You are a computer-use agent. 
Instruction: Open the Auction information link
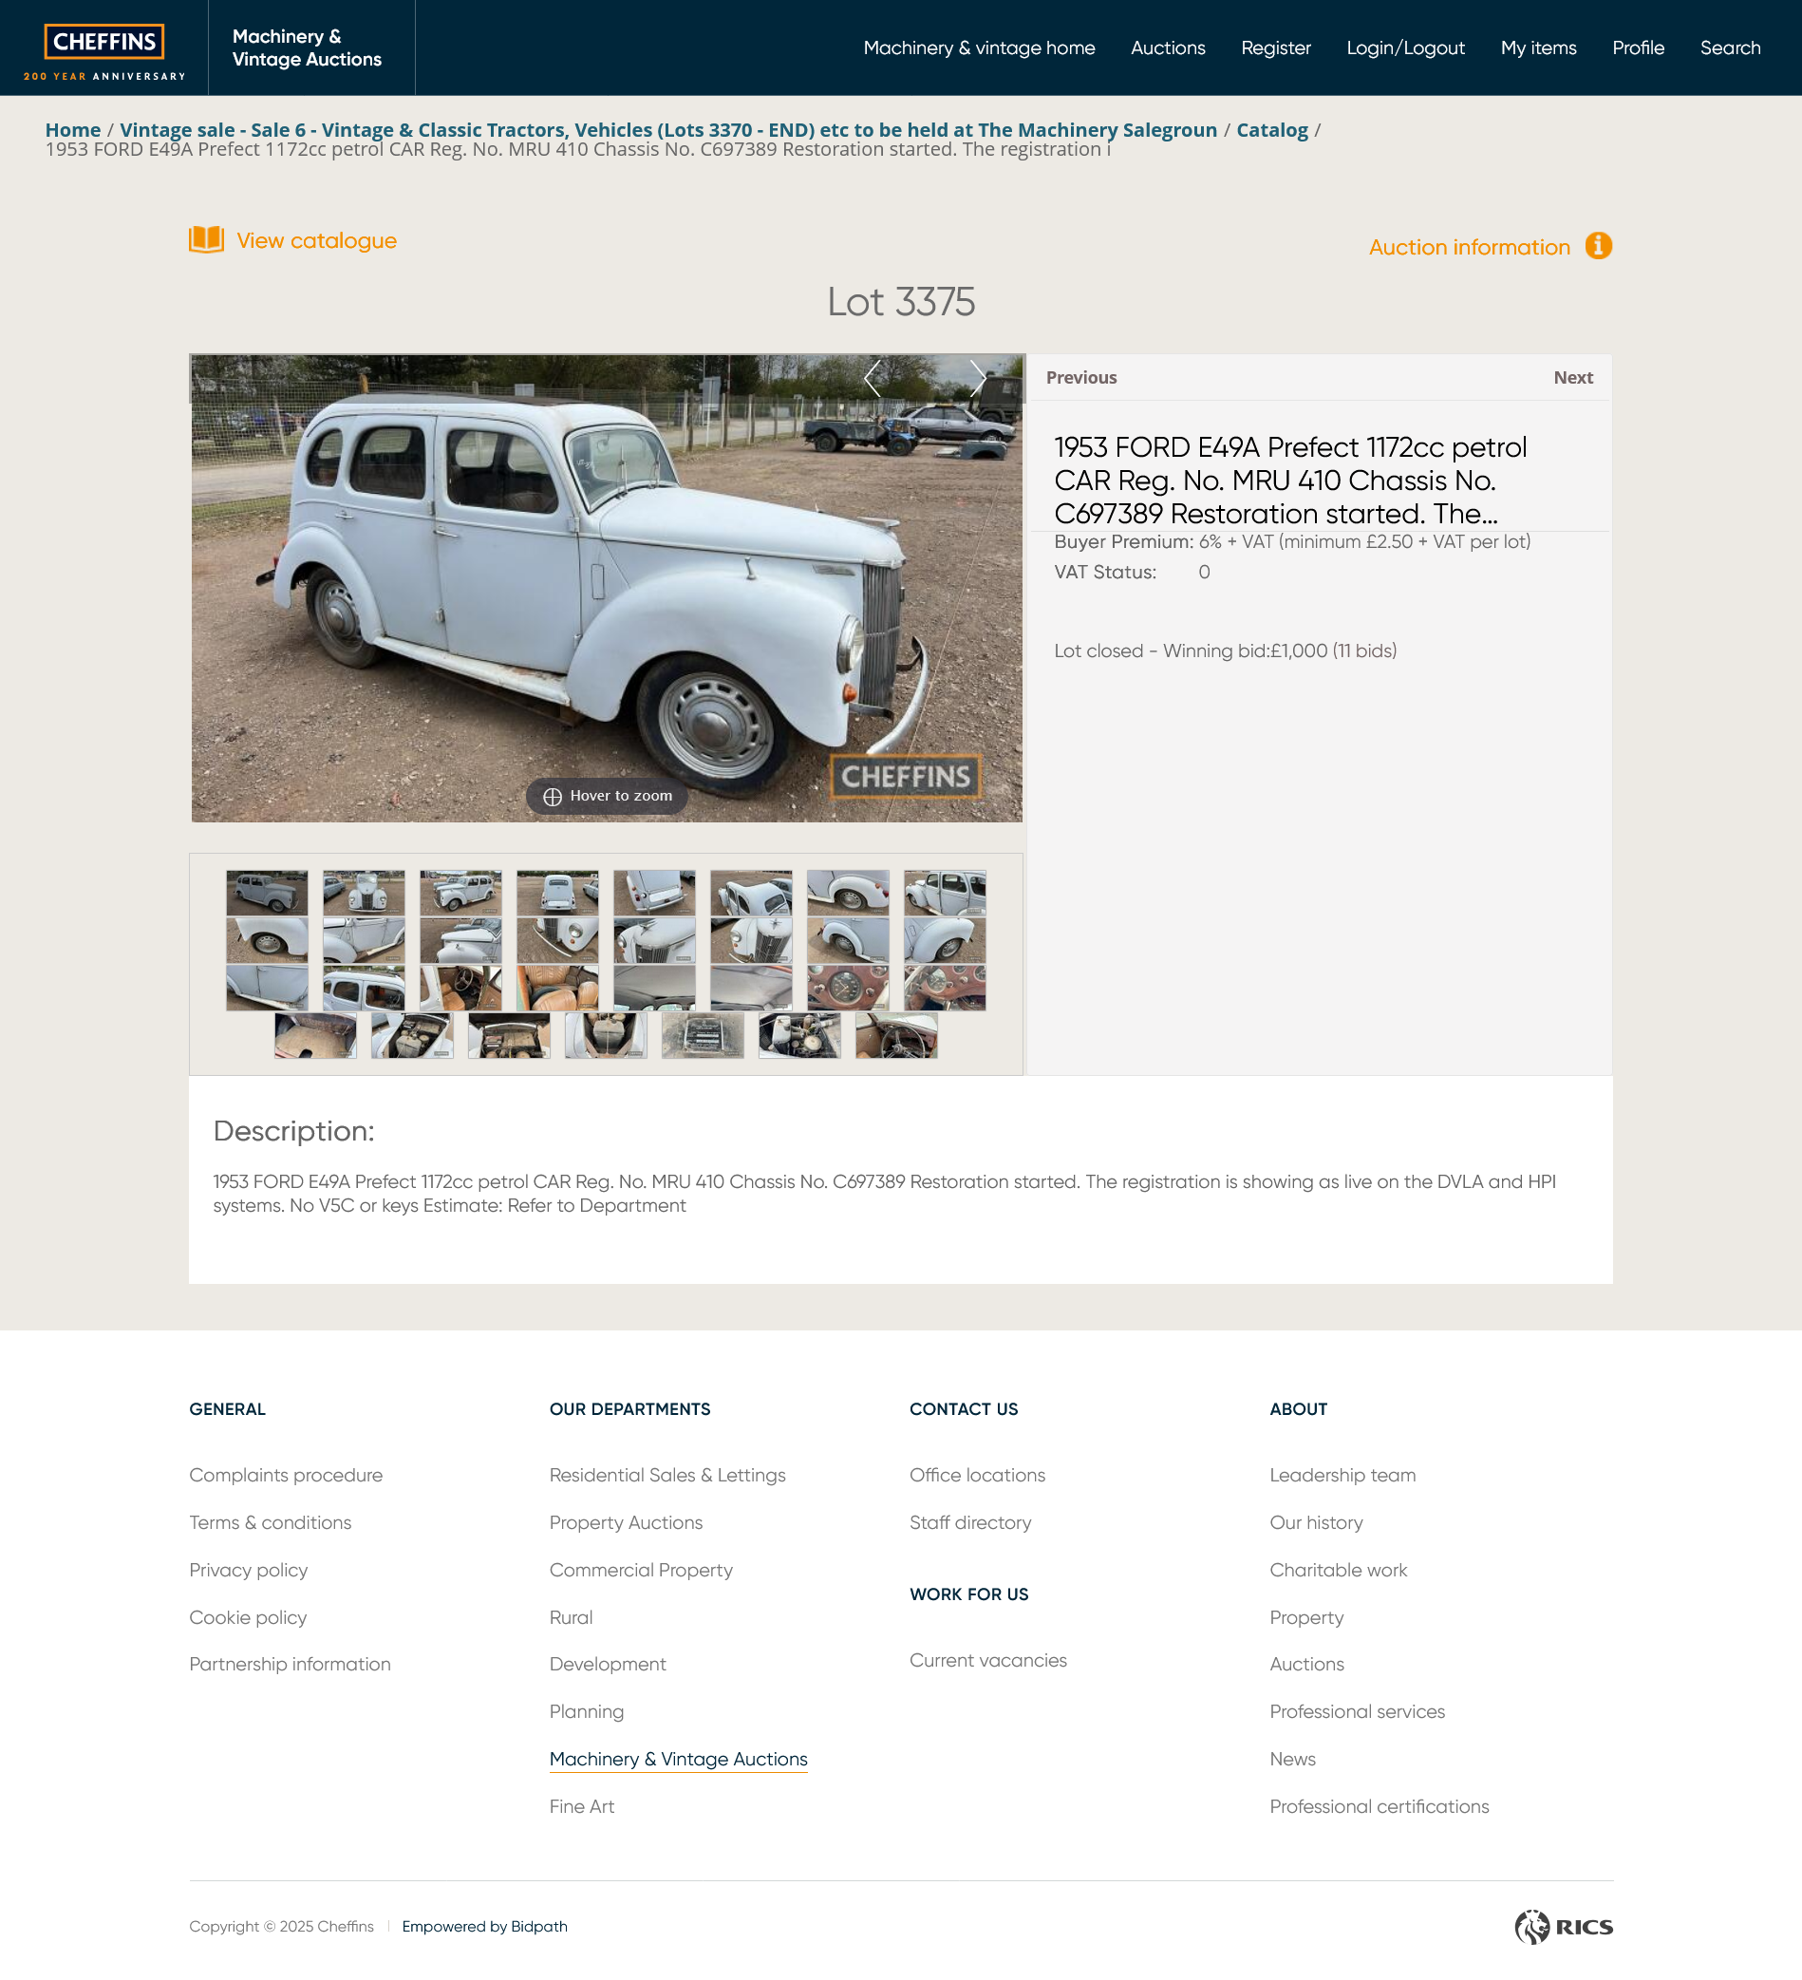[1469, 248]
